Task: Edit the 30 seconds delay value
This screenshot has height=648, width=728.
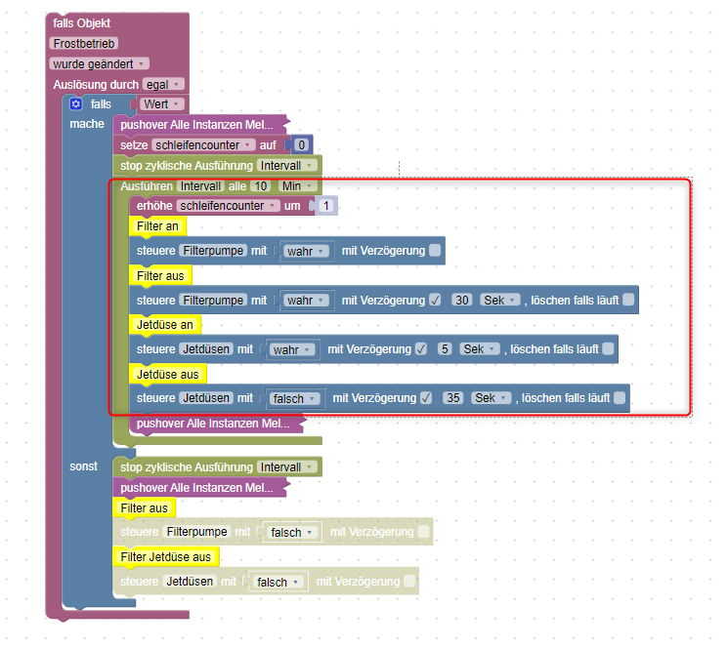Action: (462, 301)
